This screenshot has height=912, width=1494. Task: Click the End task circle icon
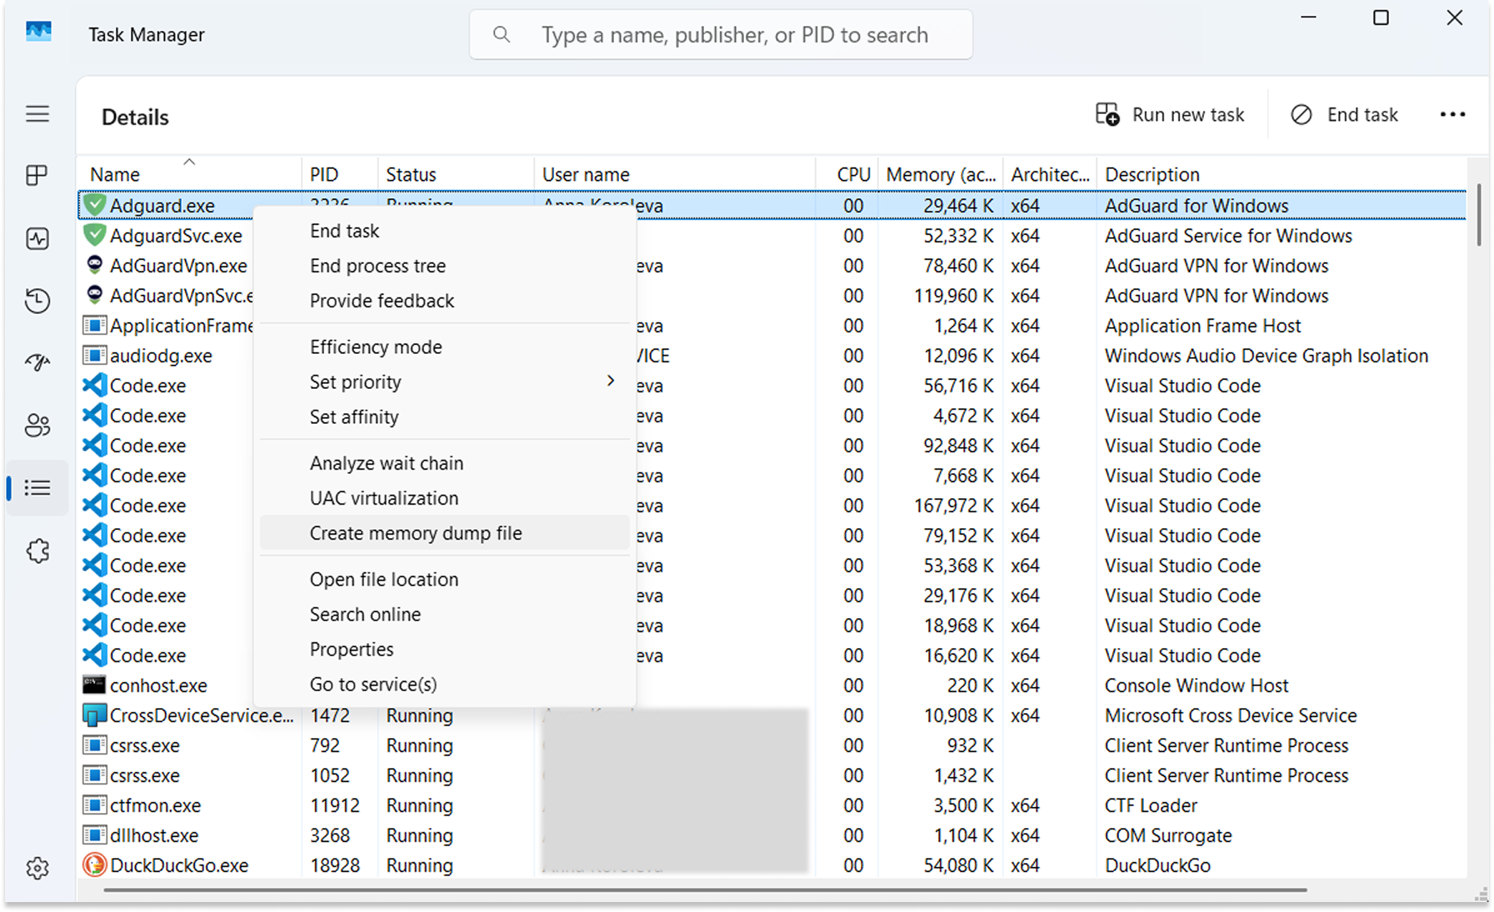[1301, 114]
